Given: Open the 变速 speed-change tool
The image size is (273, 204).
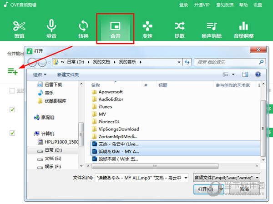Looking at the screenshot, I should pos(147,29).
